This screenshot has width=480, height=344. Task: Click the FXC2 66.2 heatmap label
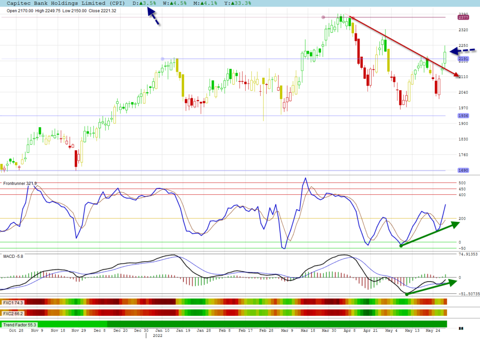click(13, 314)
